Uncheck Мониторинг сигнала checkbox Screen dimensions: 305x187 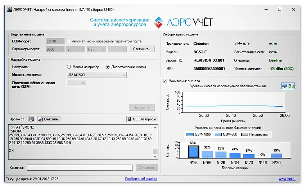(x=165, y=81)
